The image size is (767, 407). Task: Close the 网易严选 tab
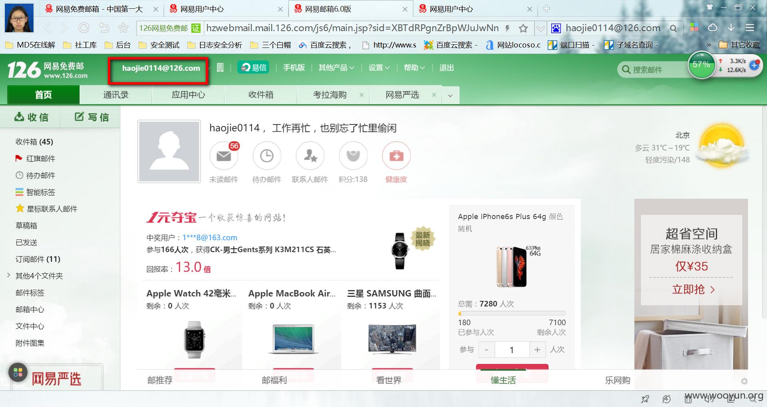click(x=434, y=95)
